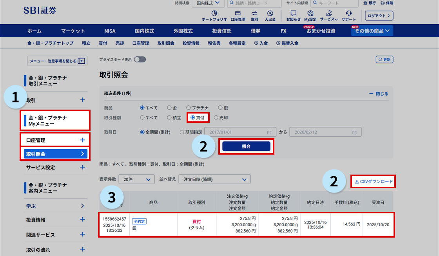Viewport: 439px width, 256px height.
Task: Open the 投資信託 main navigation tab
Action: tap(221, 31)
